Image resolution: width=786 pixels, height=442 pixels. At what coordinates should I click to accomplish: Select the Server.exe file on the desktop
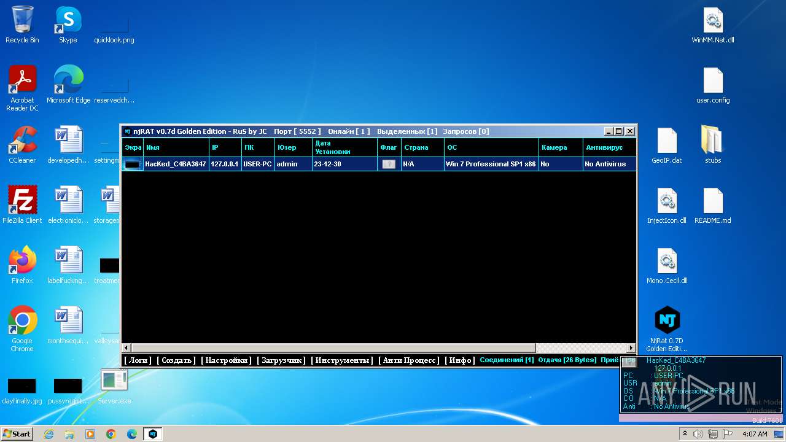114,386
